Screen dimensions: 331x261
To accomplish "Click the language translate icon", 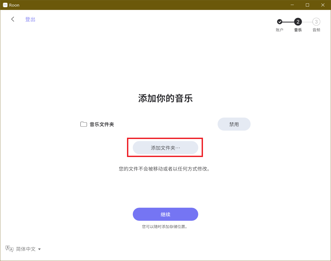I will click(x=9, y=249).
